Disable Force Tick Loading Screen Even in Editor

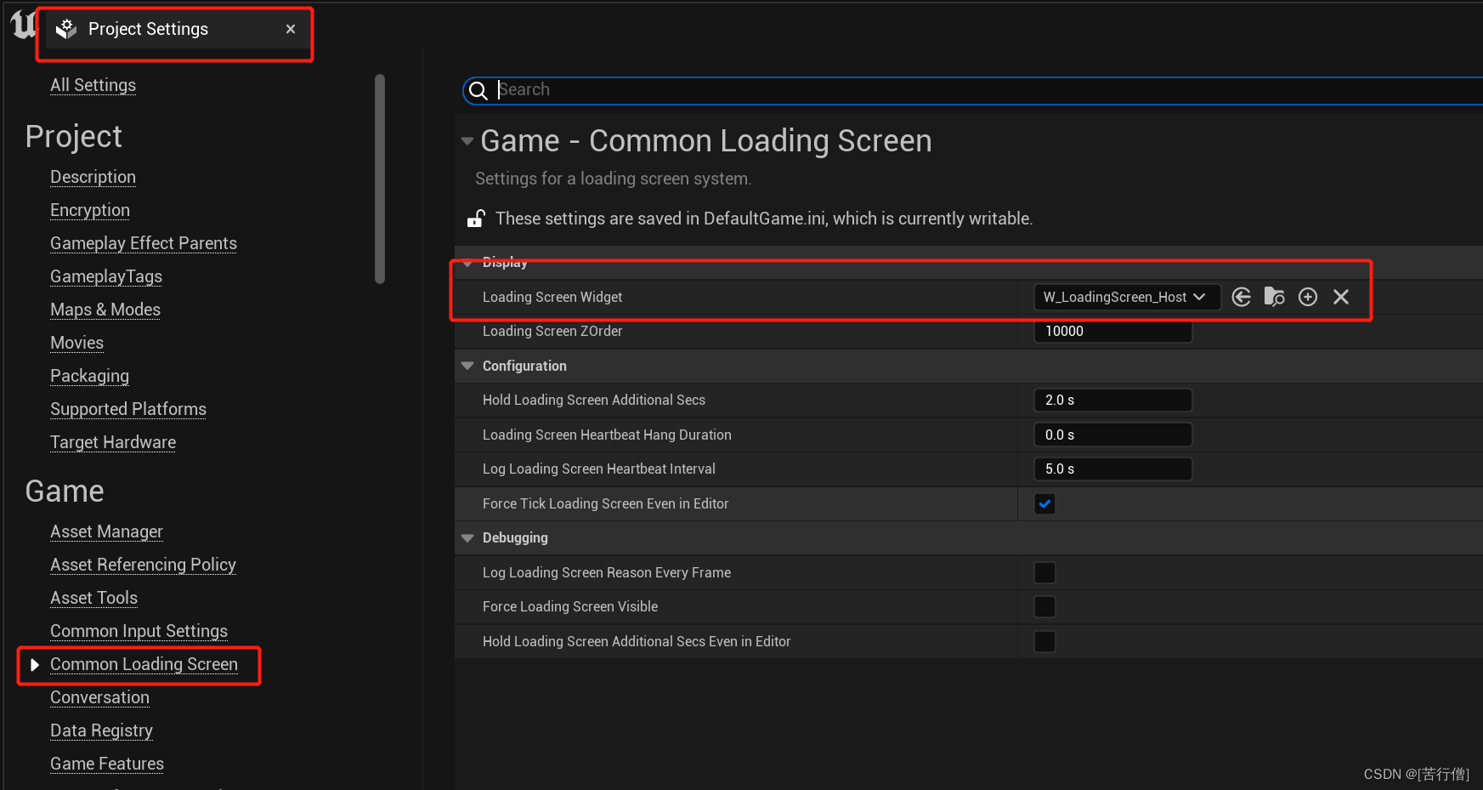click(x=1044, y=503)
